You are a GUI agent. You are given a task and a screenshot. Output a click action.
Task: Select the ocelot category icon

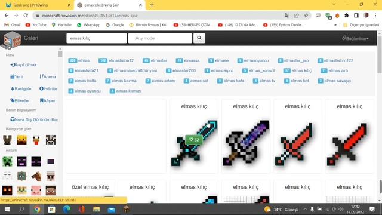point(21,191)
